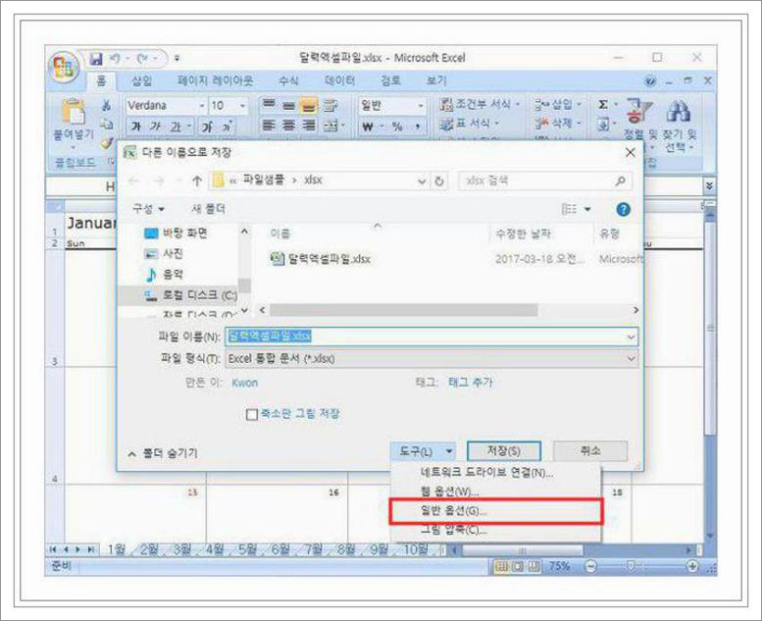The height and width of the screenshot is (621, 762).
Task: Click the Office button logo
Action: pos(64,67)
